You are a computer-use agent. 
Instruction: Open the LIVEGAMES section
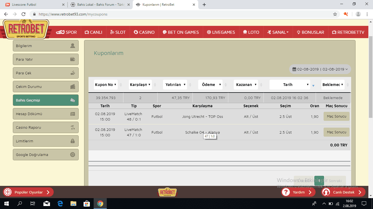point(221,32)
